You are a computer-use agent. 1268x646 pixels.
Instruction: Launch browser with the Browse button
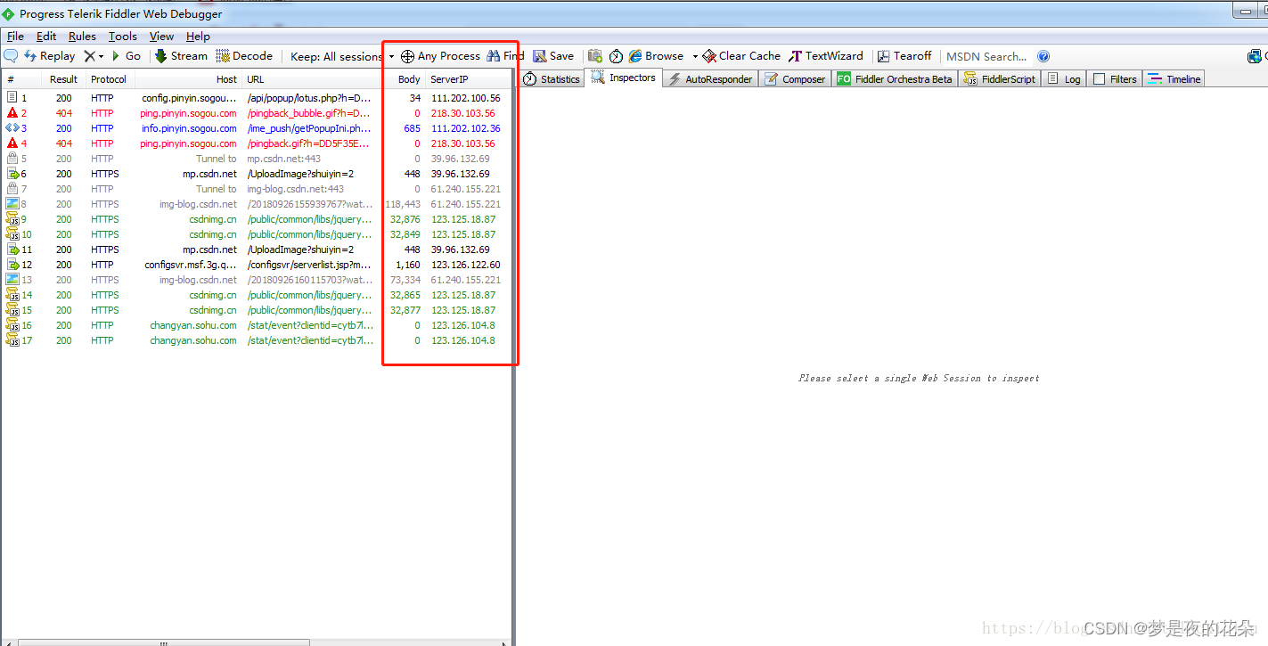click(x=656, y=56)
